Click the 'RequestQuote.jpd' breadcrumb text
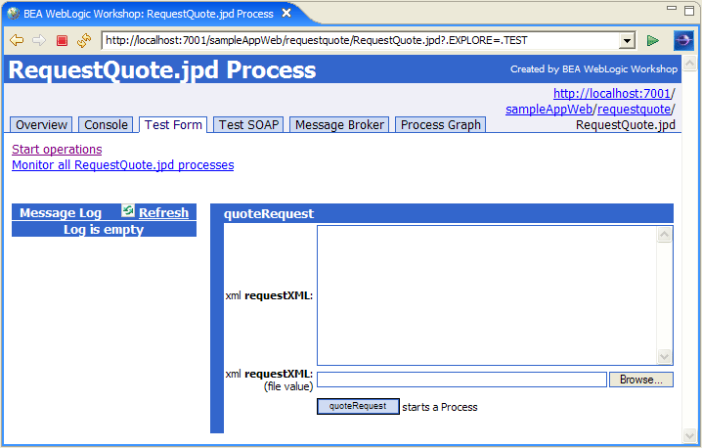Image resolution: width=702 pixels, height=448 pixels. [x=626, y=124]
